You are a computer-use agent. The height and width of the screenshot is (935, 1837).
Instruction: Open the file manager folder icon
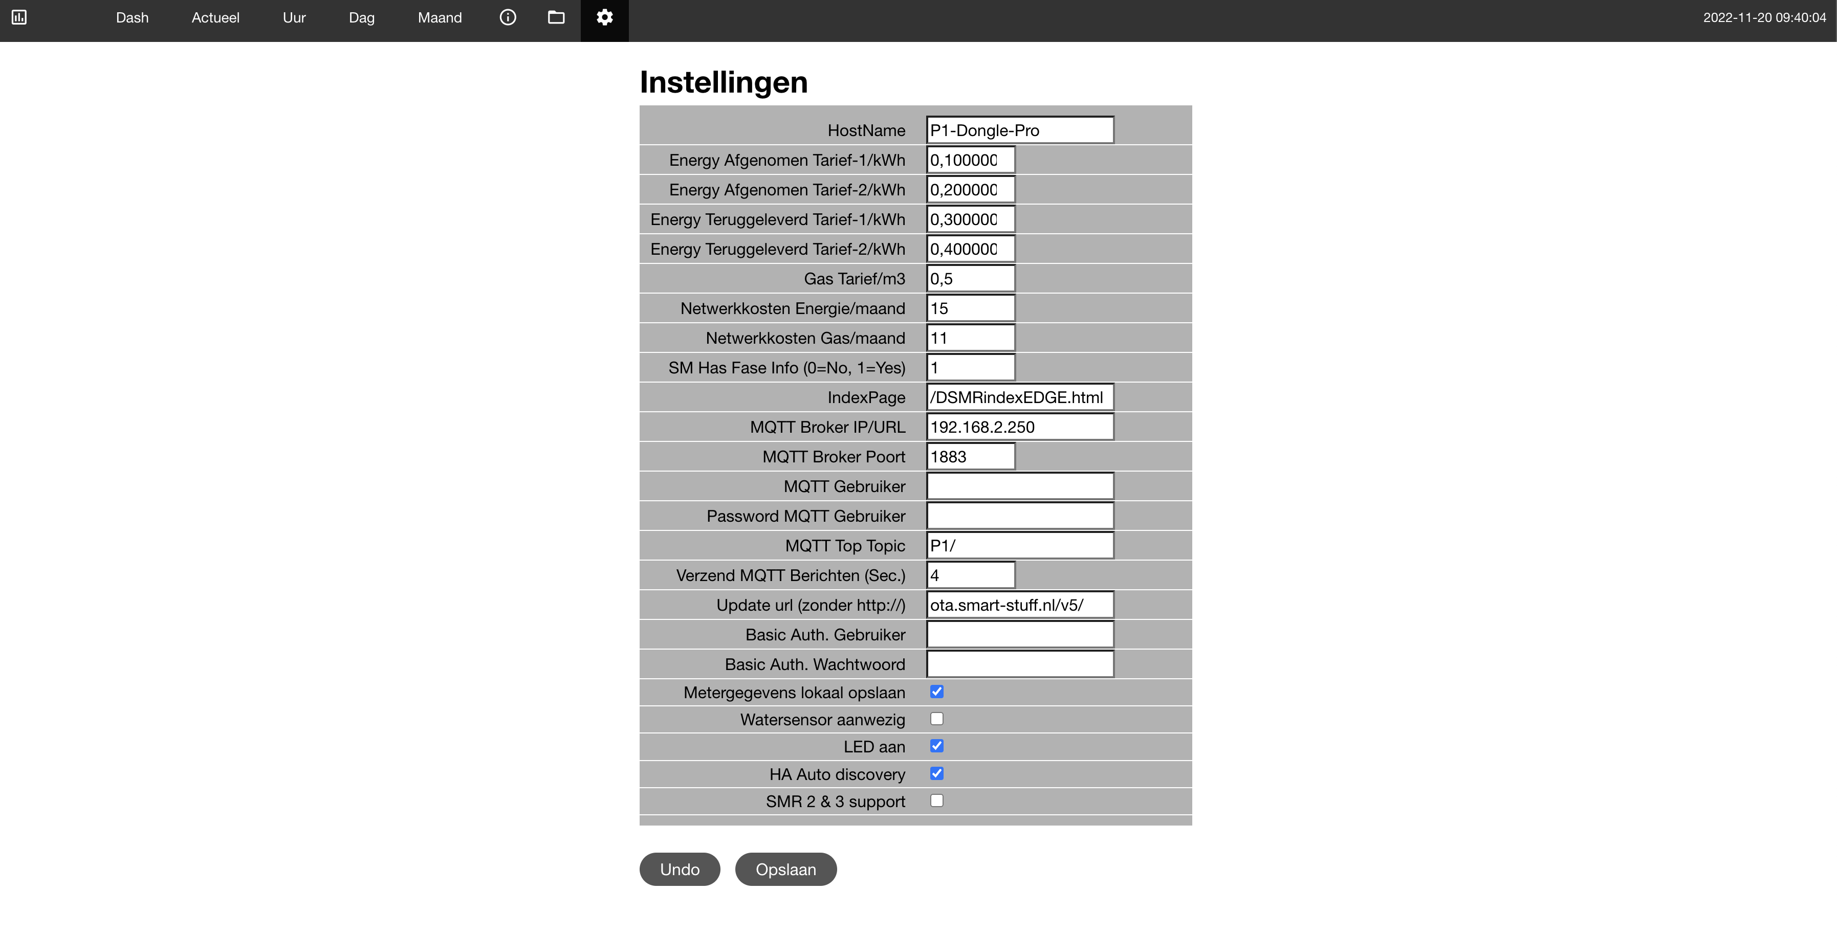(x=556, y=17)
